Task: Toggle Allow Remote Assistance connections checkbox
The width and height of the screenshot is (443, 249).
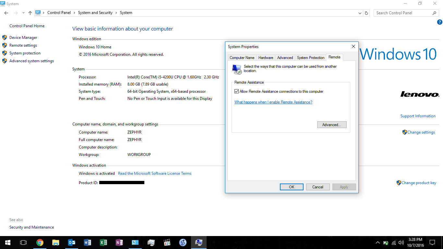Action: (237, 91)
